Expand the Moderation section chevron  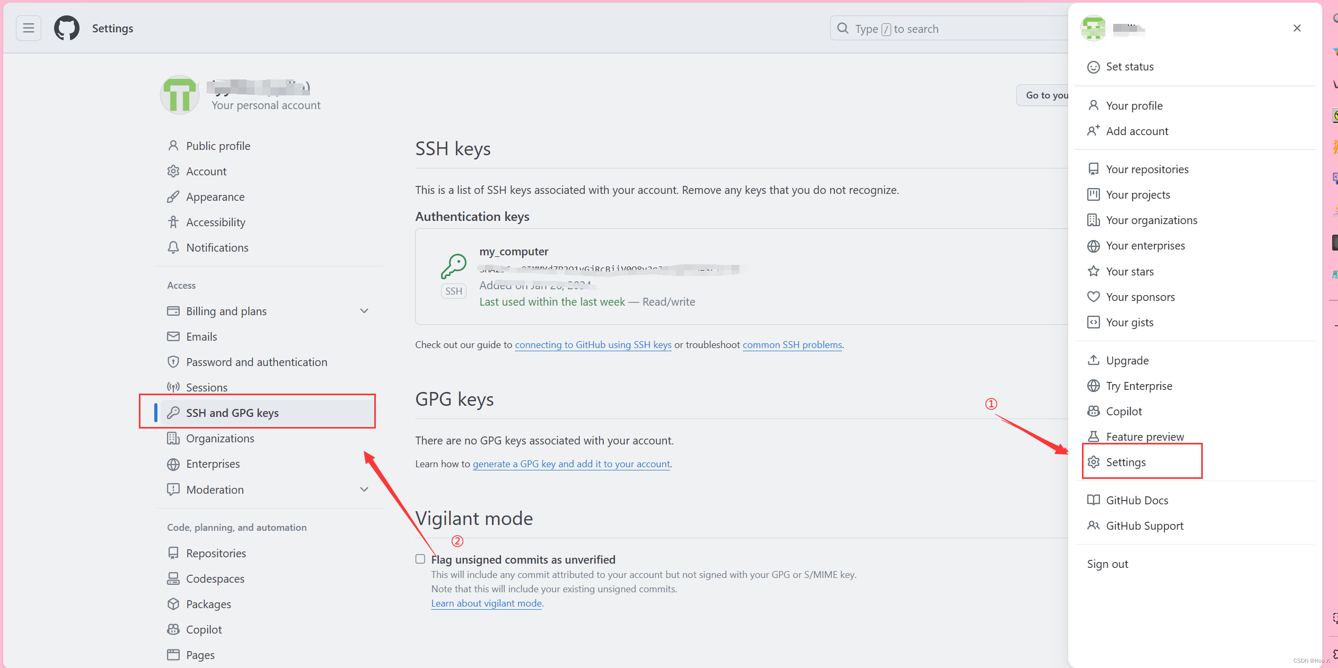point(364,490)
